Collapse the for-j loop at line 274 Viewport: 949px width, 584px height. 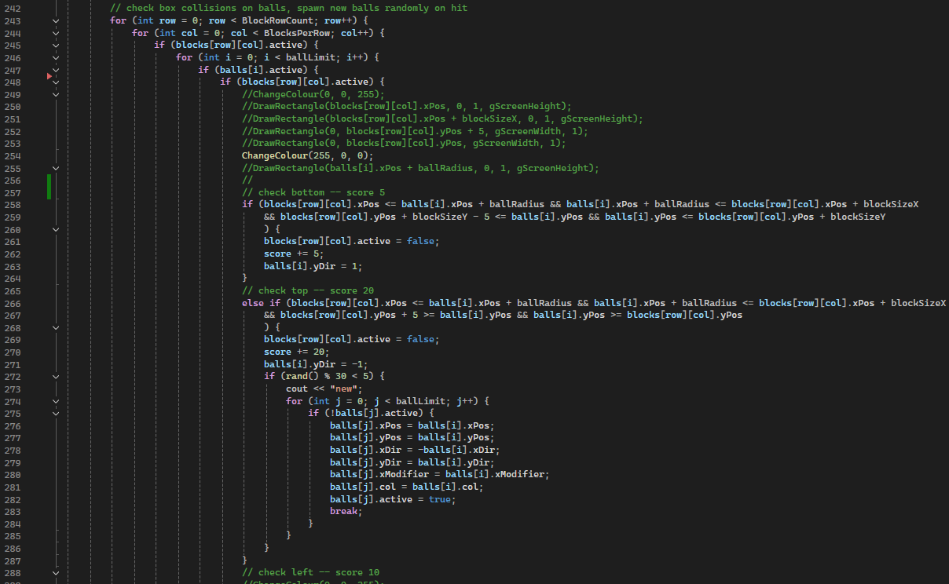point(56,401)
